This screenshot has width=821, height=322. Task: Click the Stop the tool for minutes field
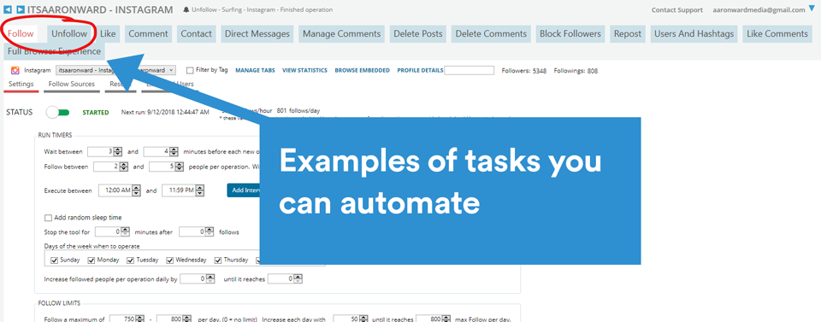pyautogui.click(x=113, y=231)
